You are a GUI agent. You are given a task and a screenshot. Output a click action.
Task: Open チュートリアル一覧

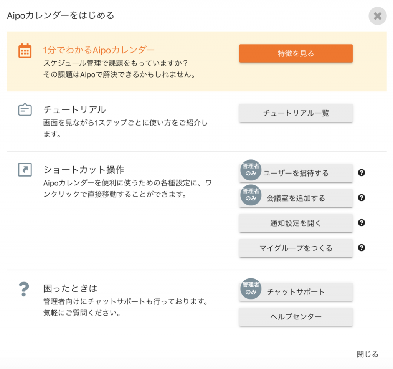click(x=296, y=113)
